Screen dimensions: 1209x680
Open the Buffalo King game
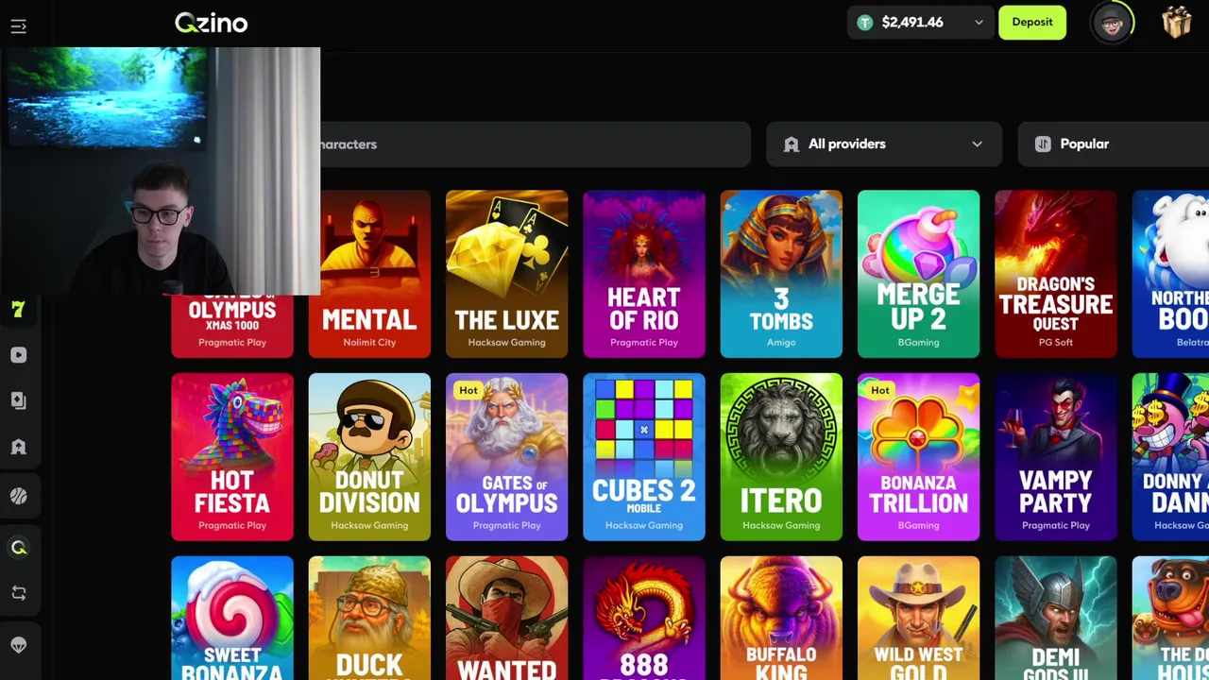click(x=781, y=618)
